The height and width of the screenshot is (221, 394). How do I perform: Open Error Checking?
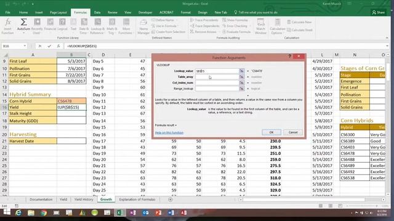pos(235,26)
